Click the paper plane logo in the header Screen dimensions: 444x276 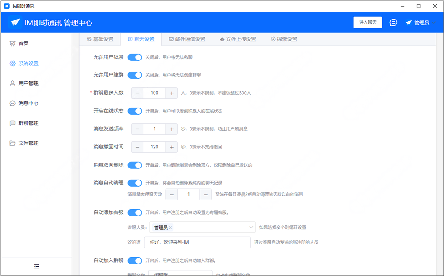[16, 23]
